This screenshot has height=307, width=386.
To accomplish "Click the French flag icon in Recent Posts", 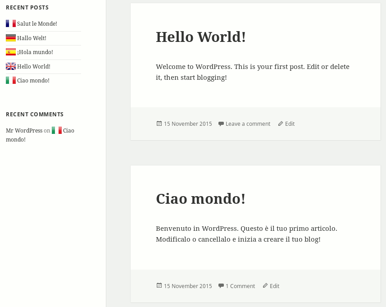I will tap(11, 23).
